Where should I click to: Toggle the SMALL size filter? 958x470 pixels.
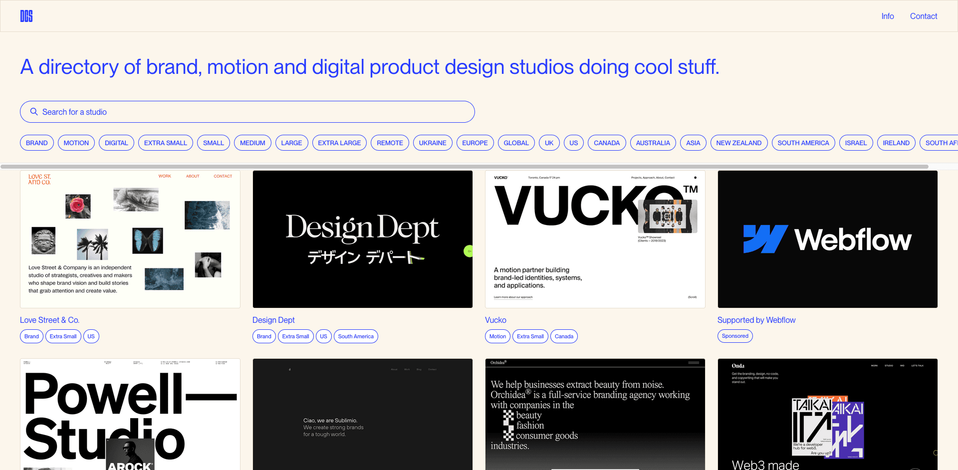click(x=214, y=143)
